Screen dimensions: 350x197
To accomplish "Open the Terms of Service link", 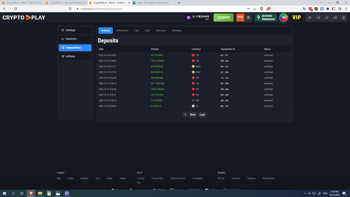I will (178, 178).
